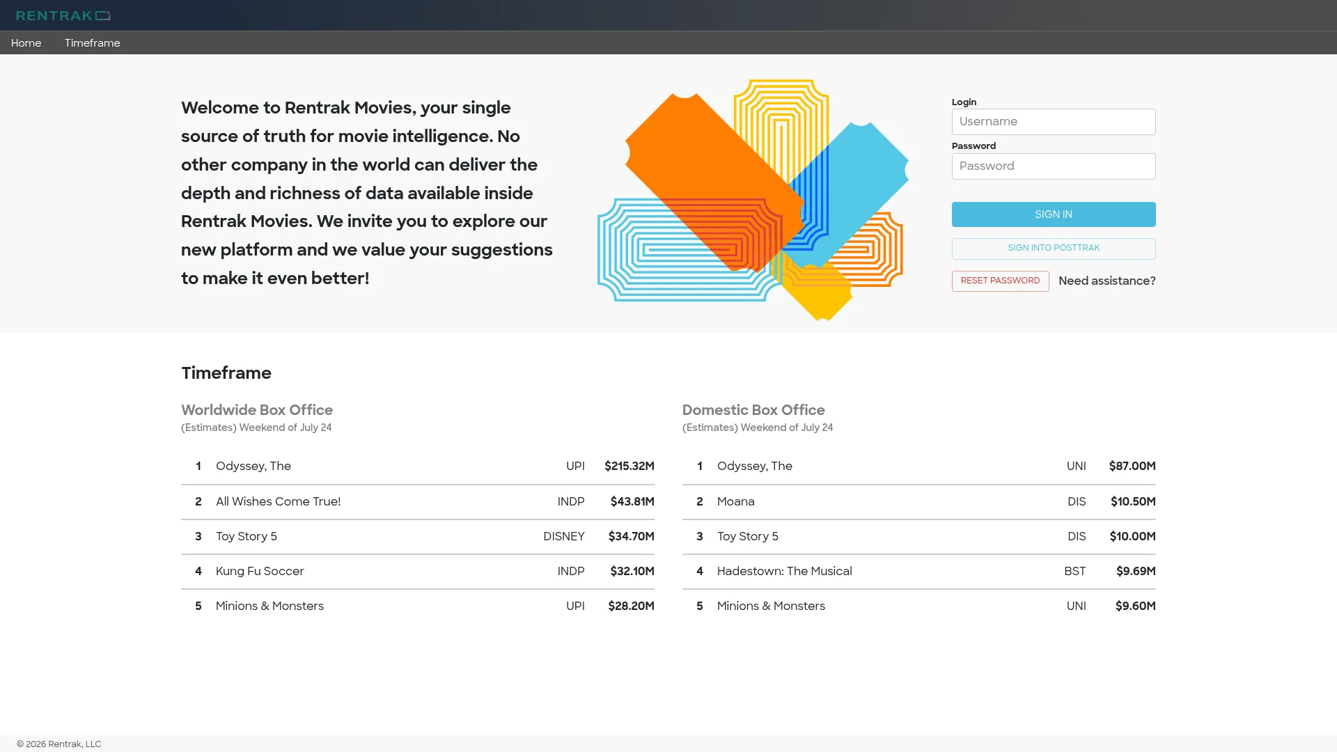
Task: Click the colorful movie tickets illustration
Action: click(x=753, y=200)
